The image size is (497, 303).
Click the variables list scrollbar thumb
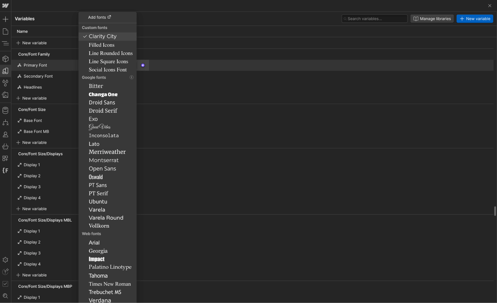pyautogui.click(x=495, y=211)
